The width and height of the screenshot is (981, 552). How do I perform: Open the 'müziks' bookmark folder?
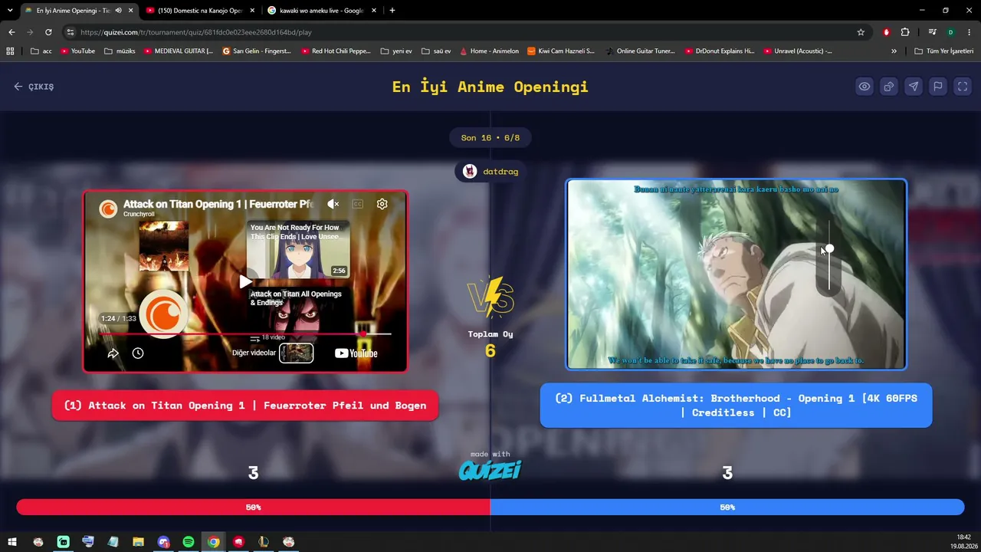click(x=120, y=51)
